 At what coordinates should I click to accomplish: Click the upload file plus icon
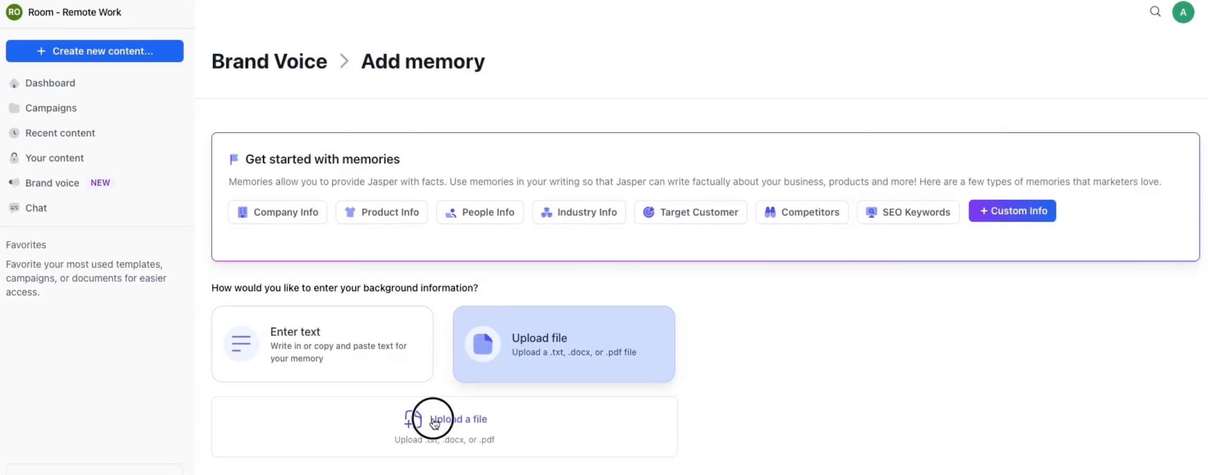(412, 419)
